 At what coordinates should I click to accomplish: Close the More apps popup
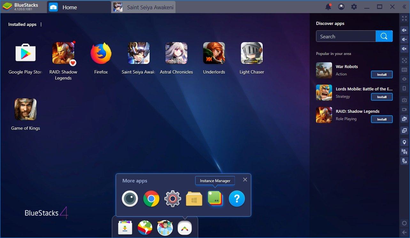[245, 180]
